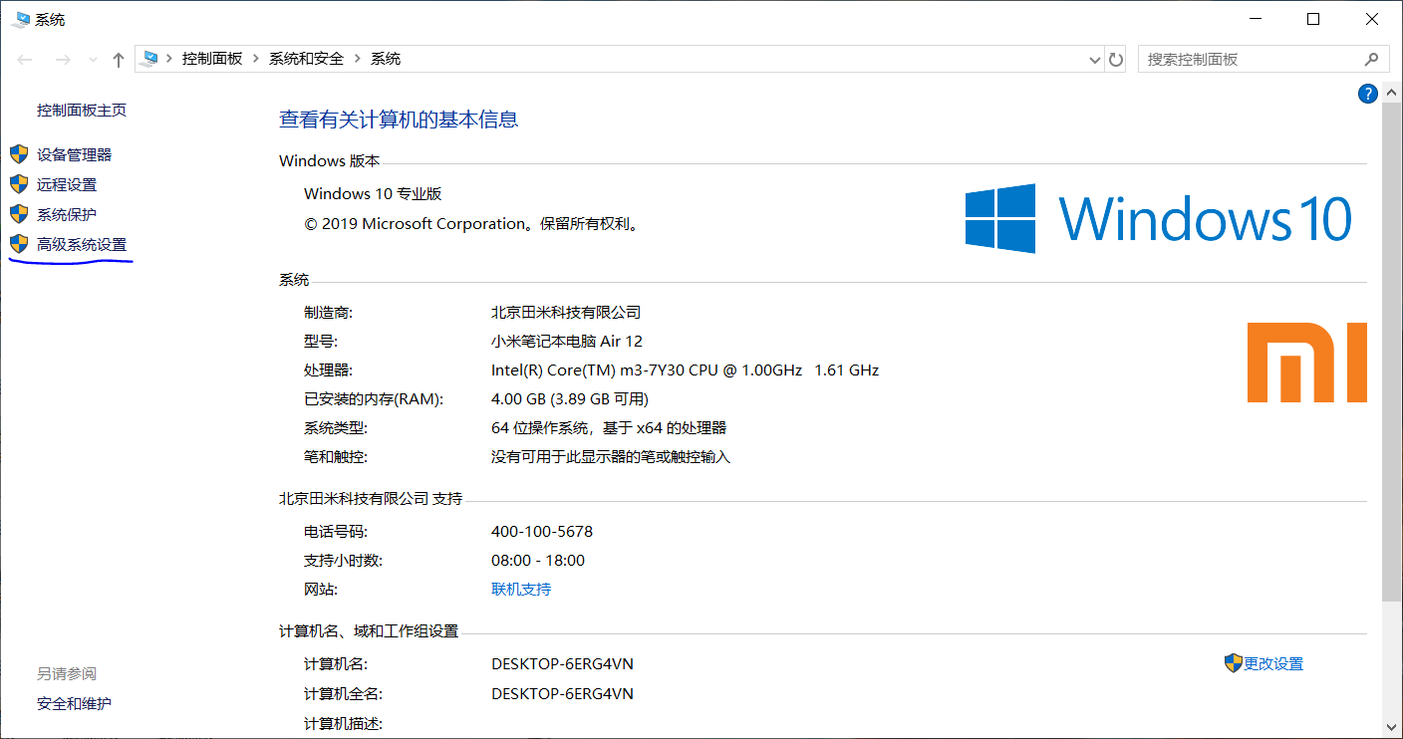The width and height of the screenshot is (1403, 739).
Task: Click the text Windows 10 专业版
Action: pyautogui.click(x=373, y=194)
